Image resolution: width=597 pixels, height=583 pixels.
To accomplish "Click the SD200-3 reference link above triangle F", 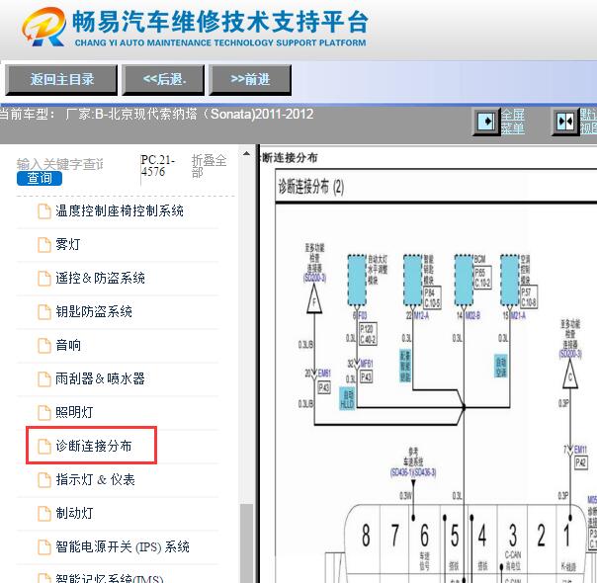I will (x=314, y=278).
